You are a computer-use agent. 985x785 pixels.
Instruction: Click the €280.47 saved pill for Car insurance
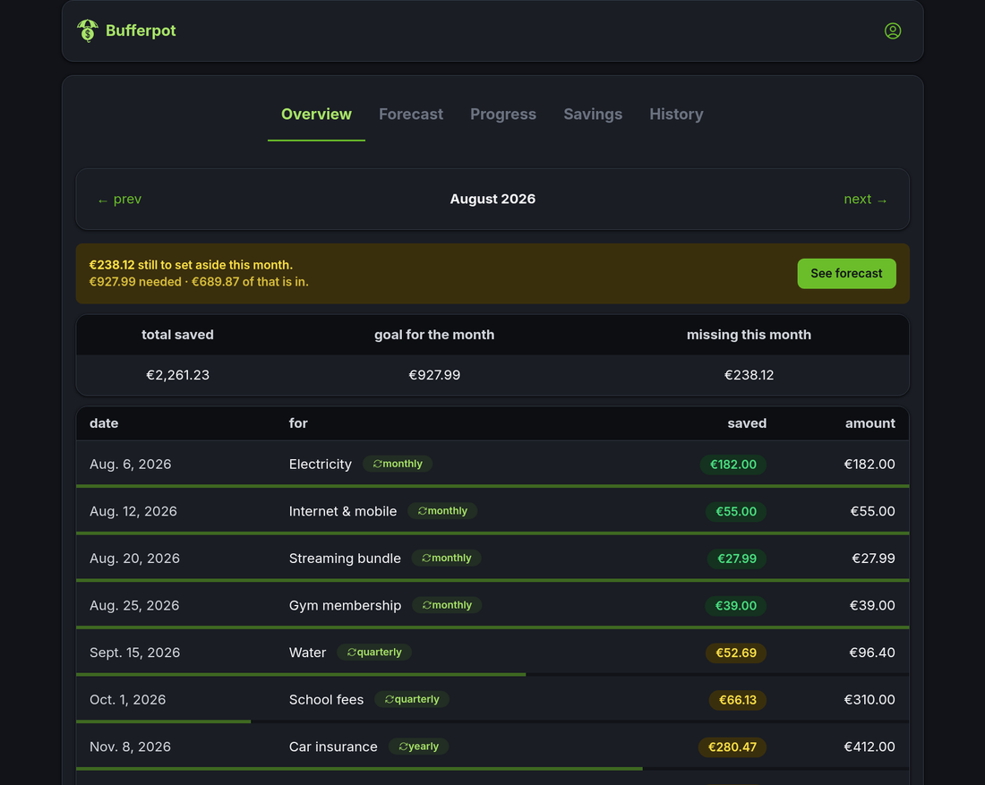click(732, 747)
